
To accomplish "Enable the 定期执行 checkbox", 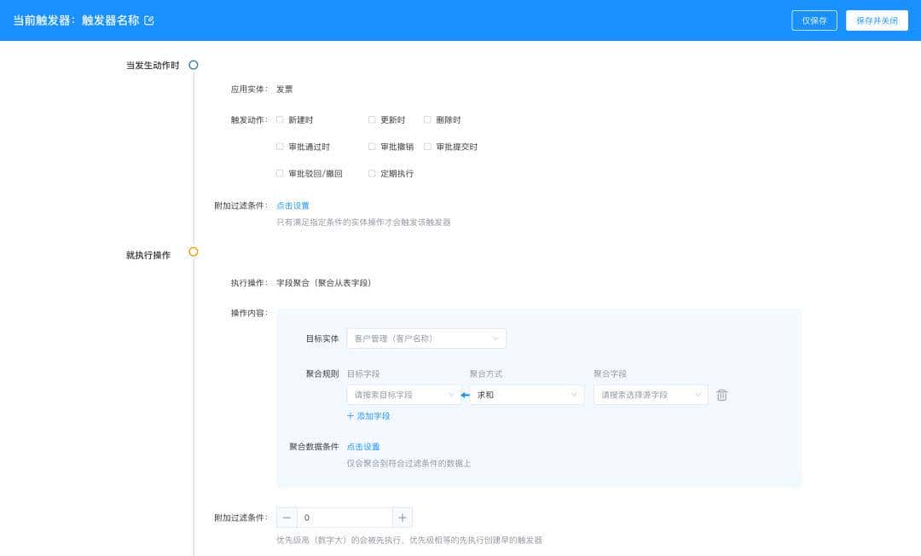I will [371, 173].
